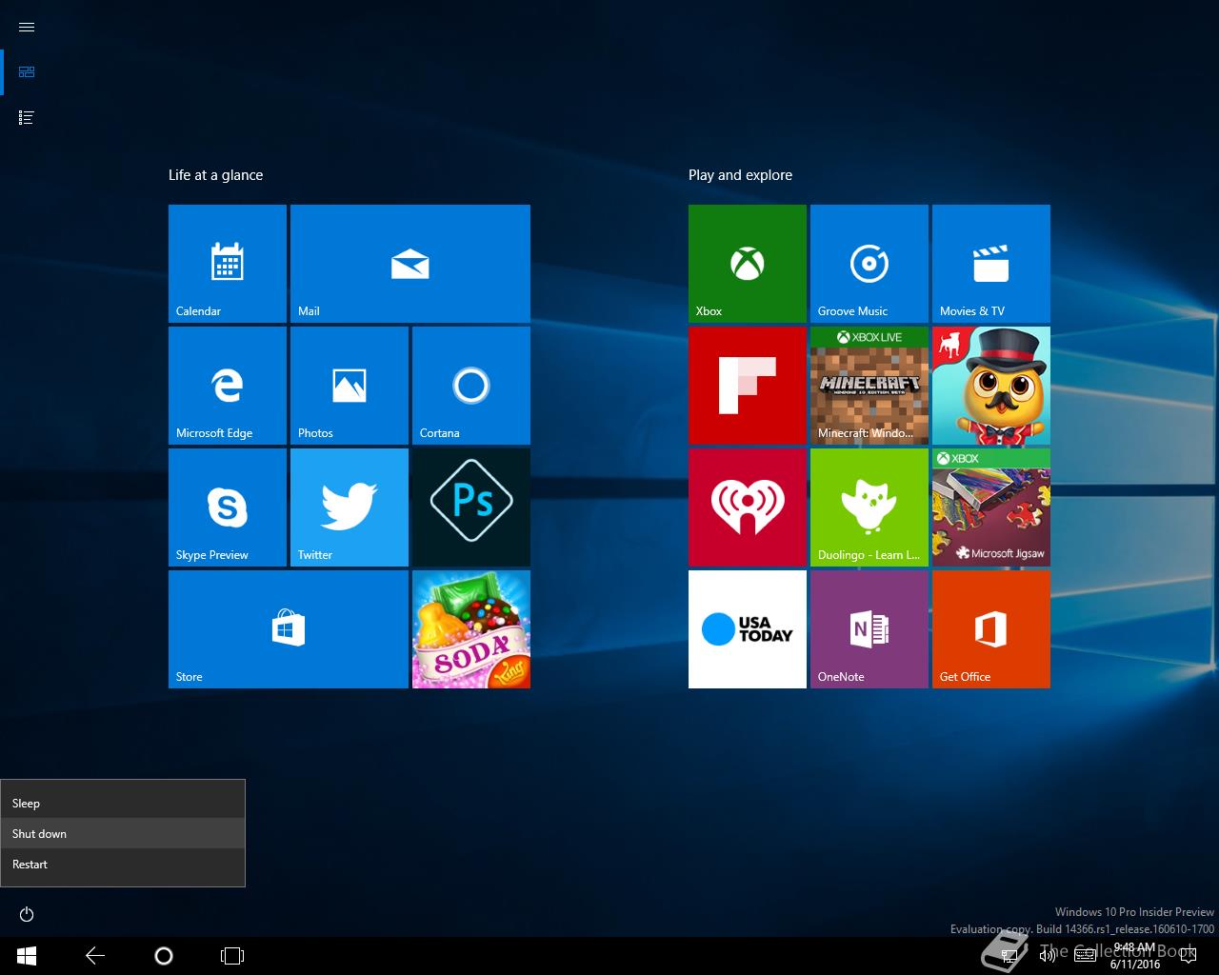This screenshot has width=1219, height=975.
Task: Open Microsoft Jigsaw tile
Action: click(991, 507)
